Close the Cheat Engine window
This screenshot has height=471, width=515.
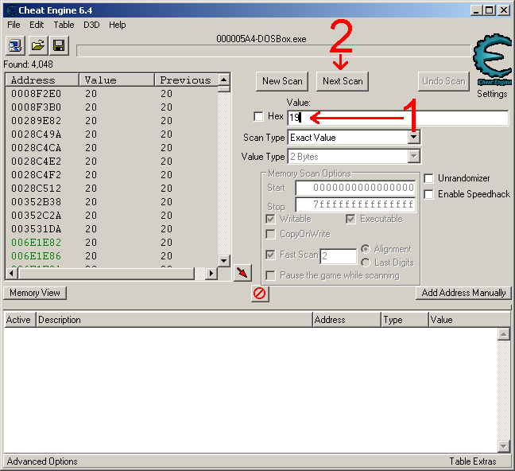click(x=504, y=10)
